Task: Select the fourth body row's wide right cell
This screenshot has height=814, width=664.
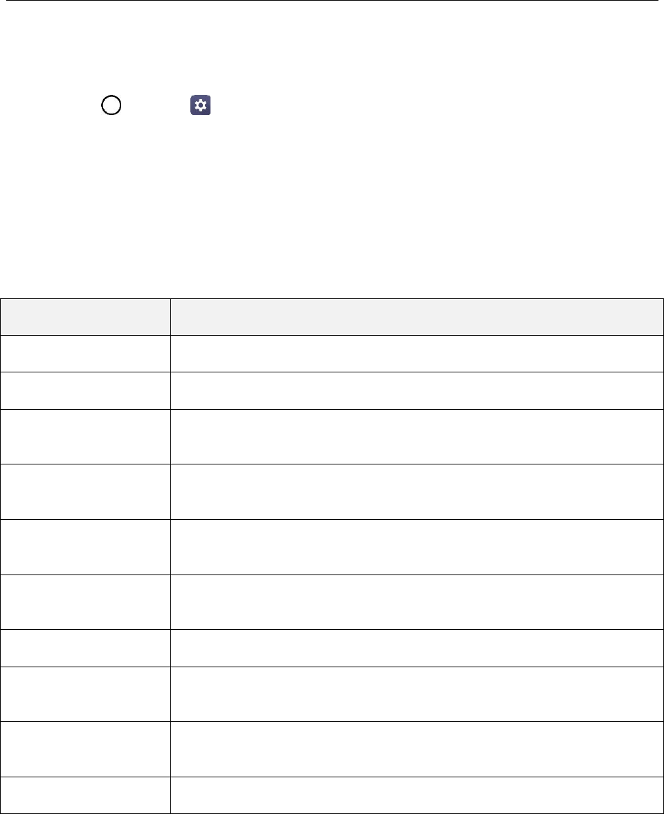Action: tap(418, 491)
